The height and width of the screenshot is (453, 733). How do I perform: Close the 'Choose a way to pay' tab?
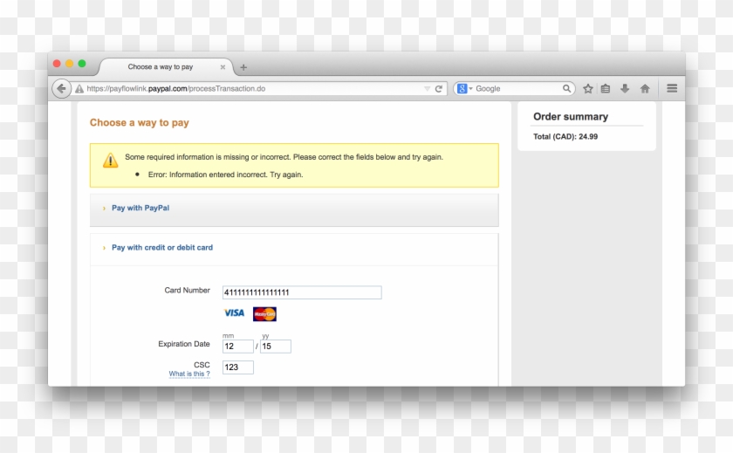[x=223, y=67]
